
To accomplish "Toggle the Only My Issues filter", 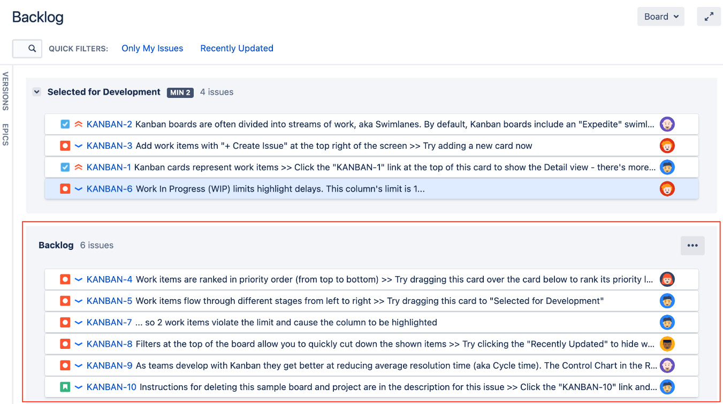I will 152,48.
